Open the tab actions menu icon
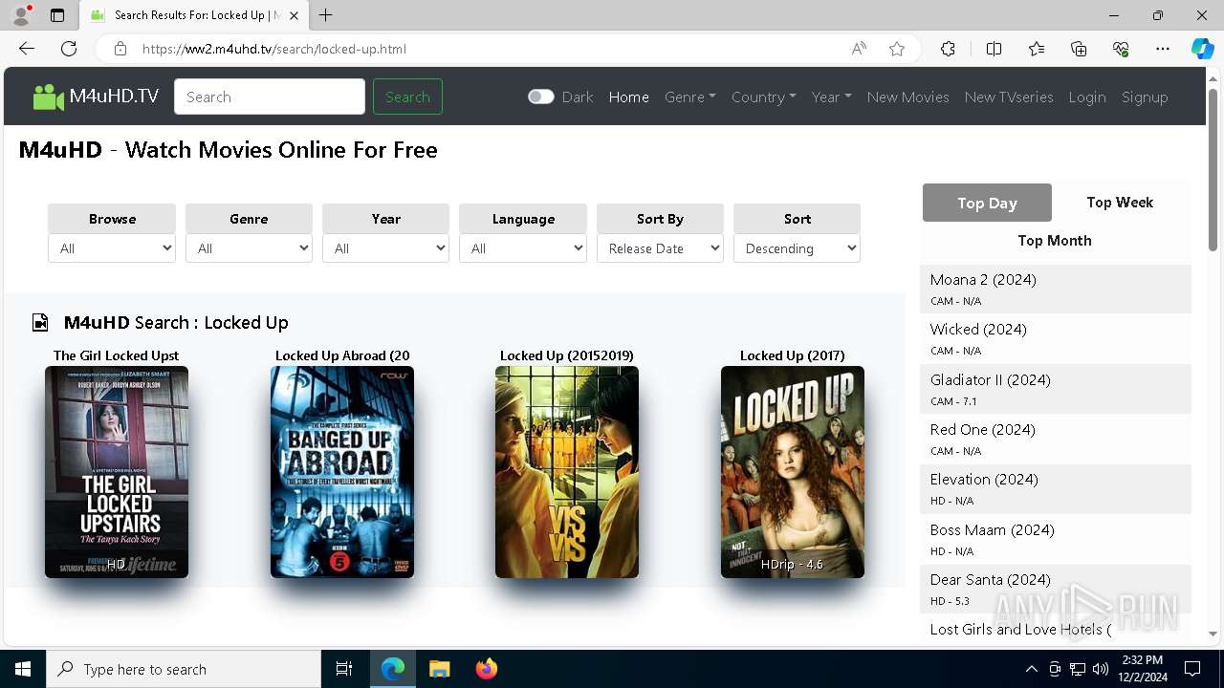 (x=57, y=15)
